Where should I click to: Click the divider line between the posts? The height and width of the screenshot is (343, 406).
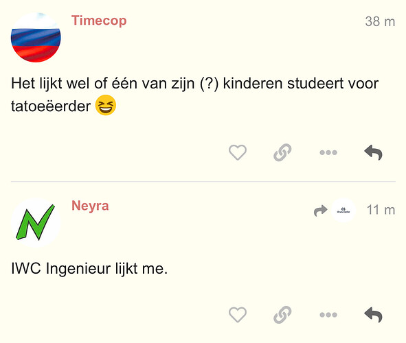coord(203,182)
